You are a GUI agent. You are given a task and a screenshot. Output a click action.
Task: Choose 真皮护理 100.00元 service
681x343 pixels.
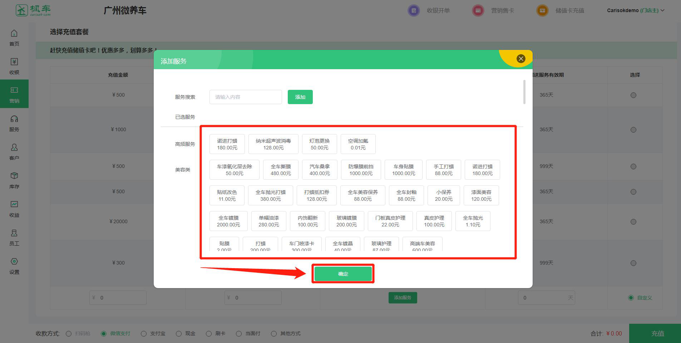click(434, 221)
